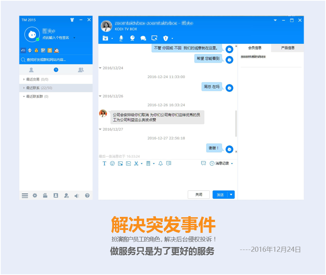Click the printer-like icon in bottom bar

pos(45,195)
